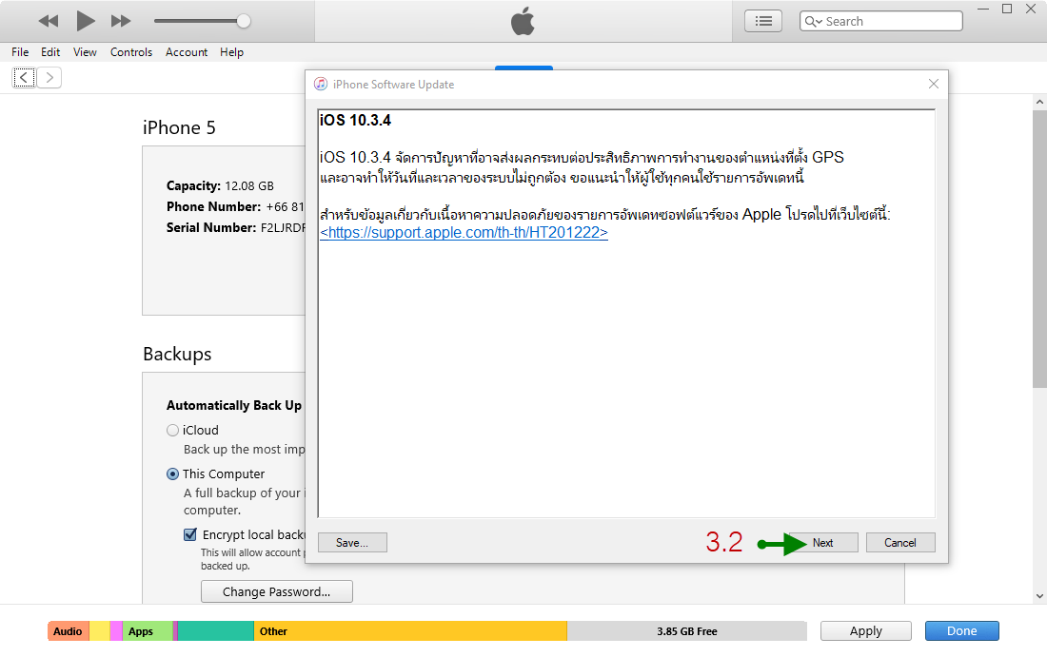
Task: Click Cancel in the update dialog
Action: coord(900,543)
